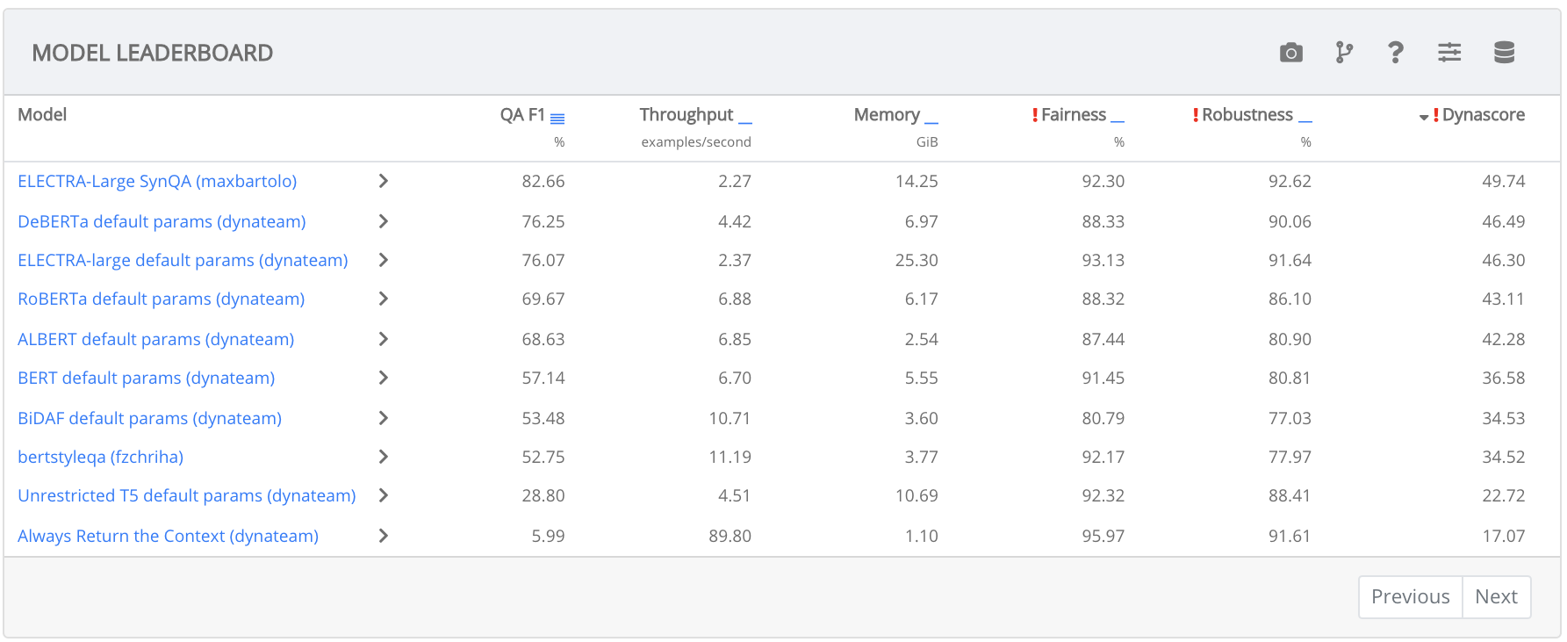Click the Throughput weight indicator
Viewport: 1567px width, 642px height.
click(x=745, y=121)
